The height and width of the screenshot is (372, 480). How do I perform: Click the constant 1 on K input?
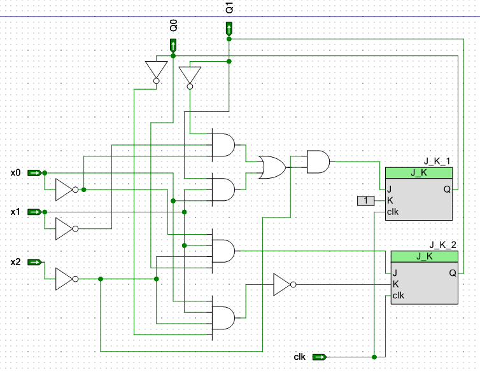(365, 201)
